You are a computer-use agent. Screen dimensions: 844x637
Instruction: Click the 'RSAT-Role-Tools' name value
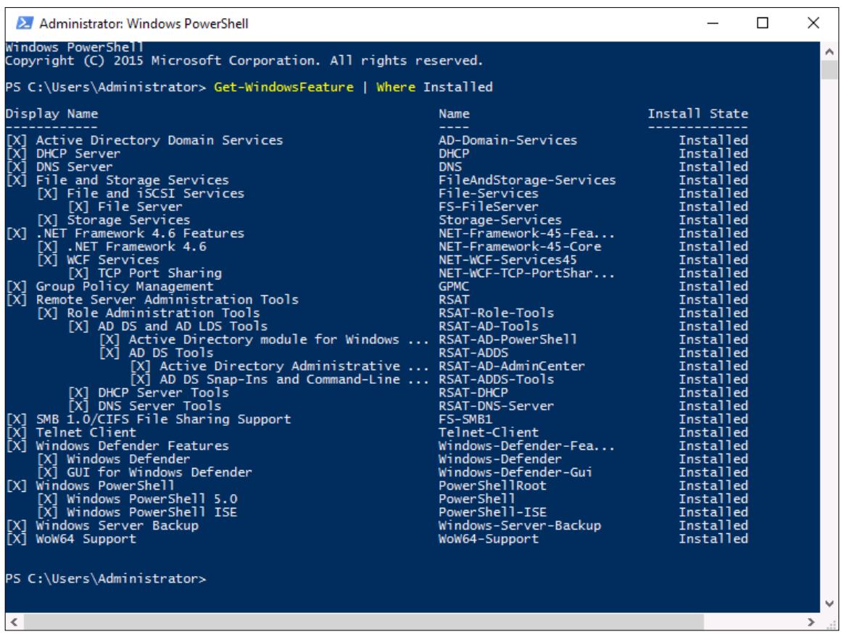click(x=496, y=313)
